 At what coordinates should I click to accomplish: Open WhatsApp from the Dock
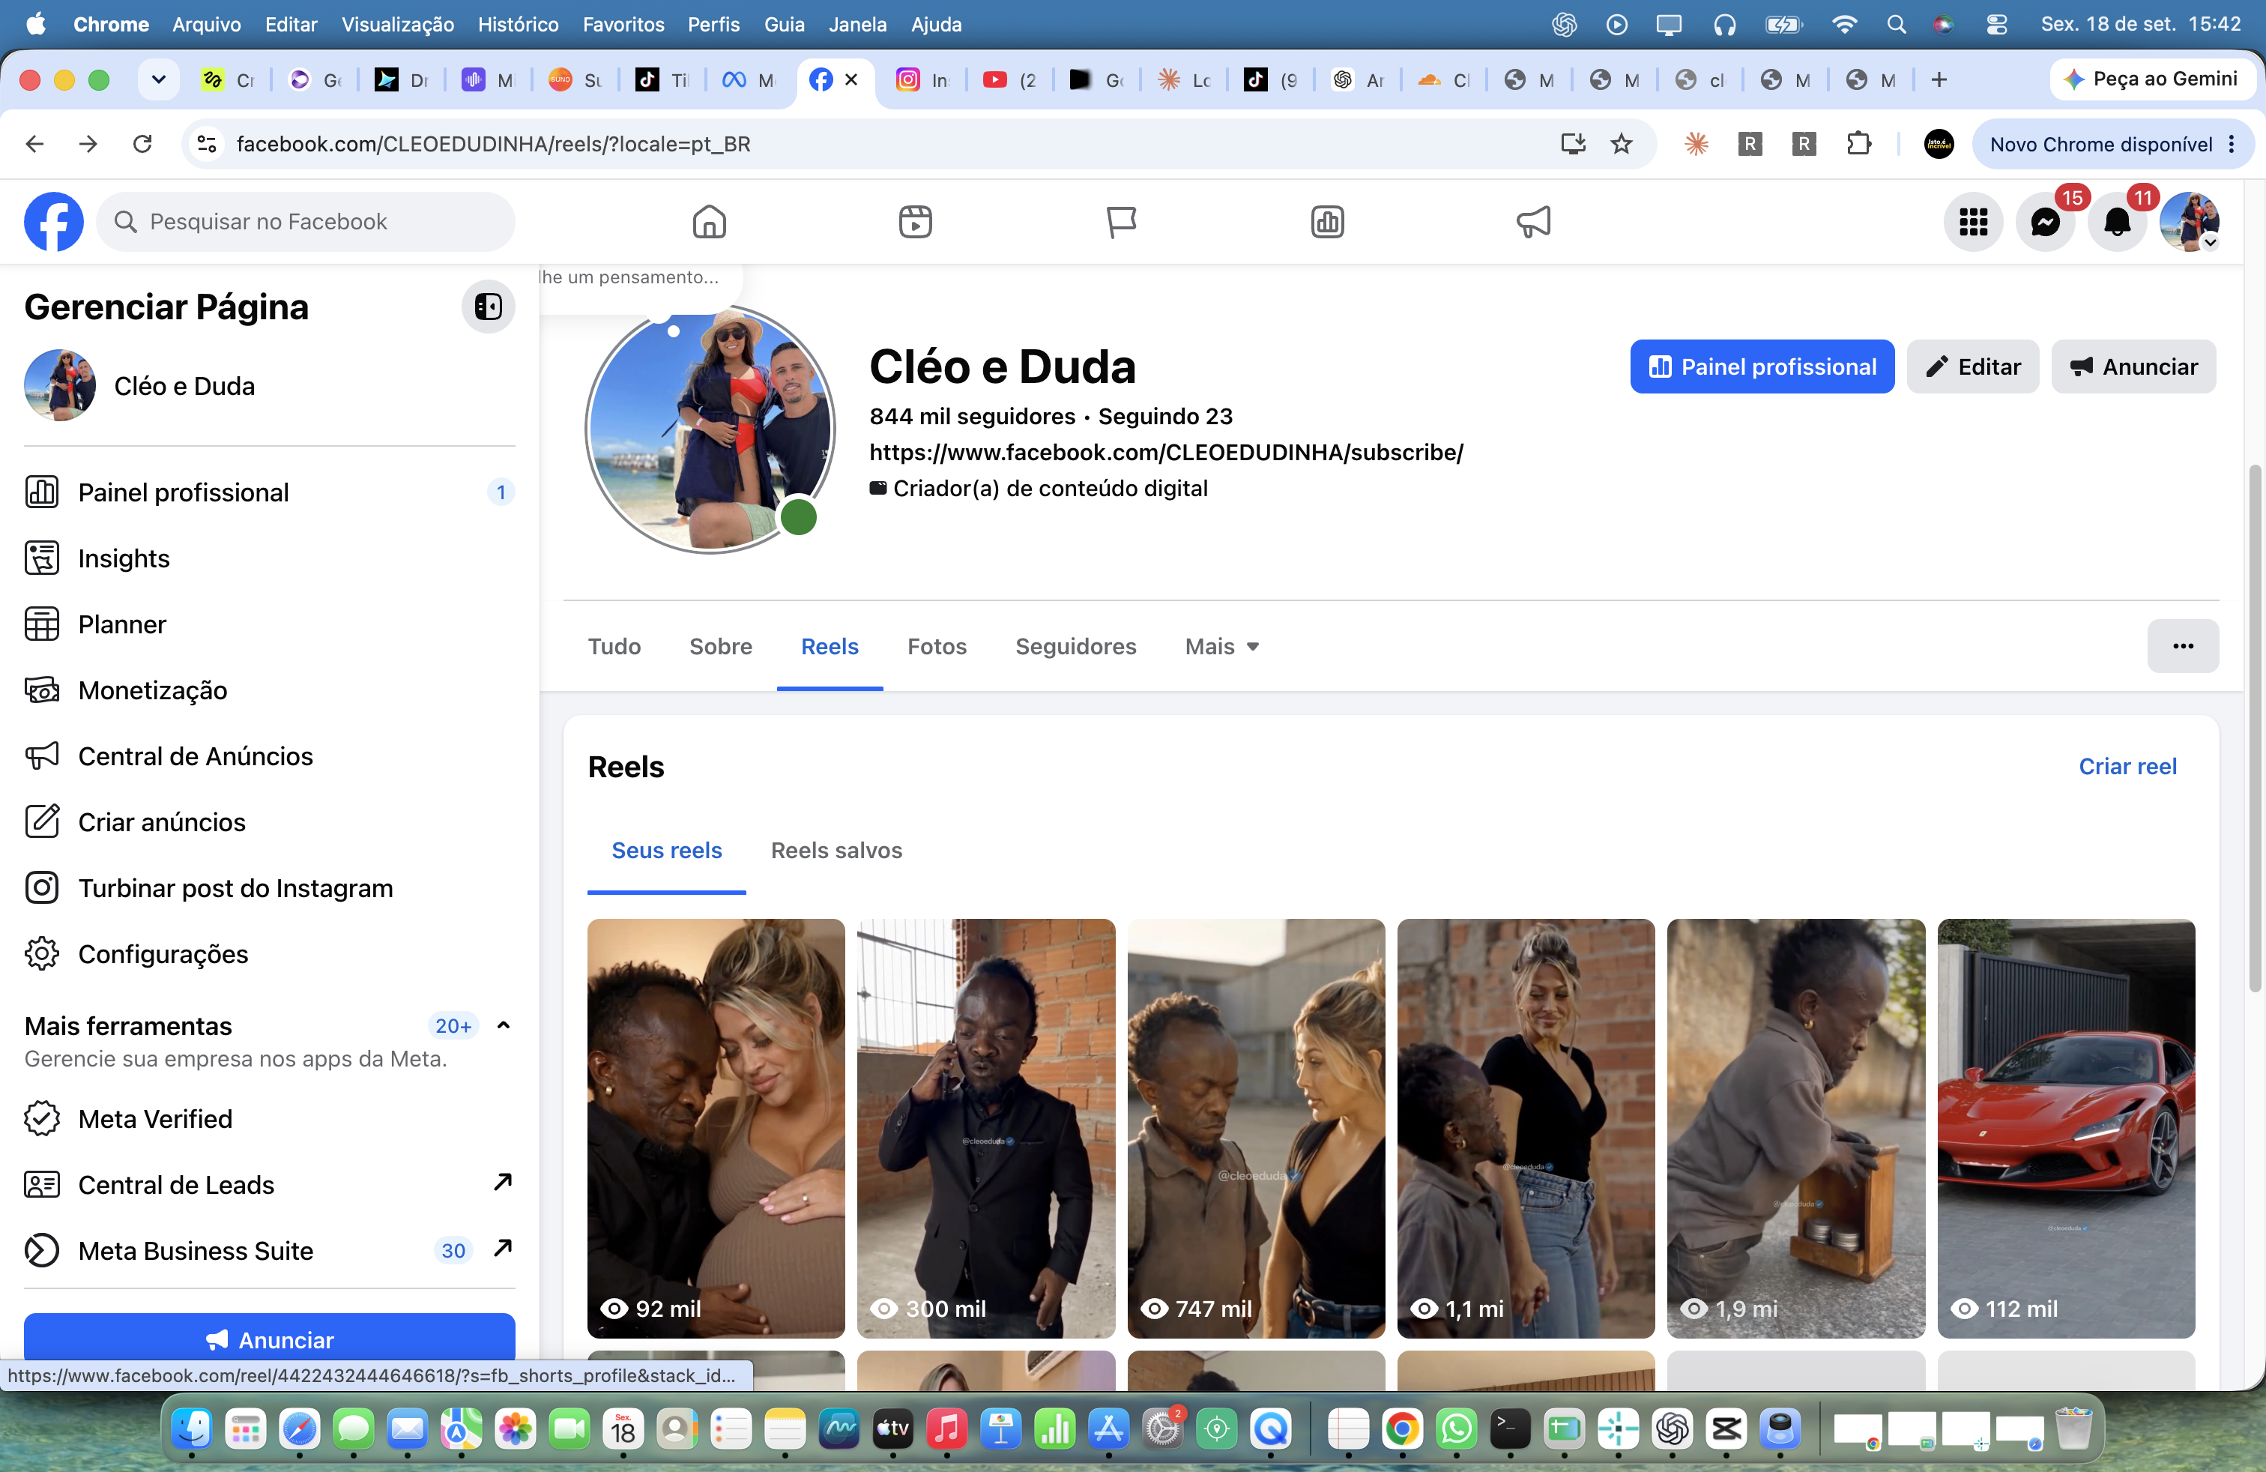pos(1456,1429)
